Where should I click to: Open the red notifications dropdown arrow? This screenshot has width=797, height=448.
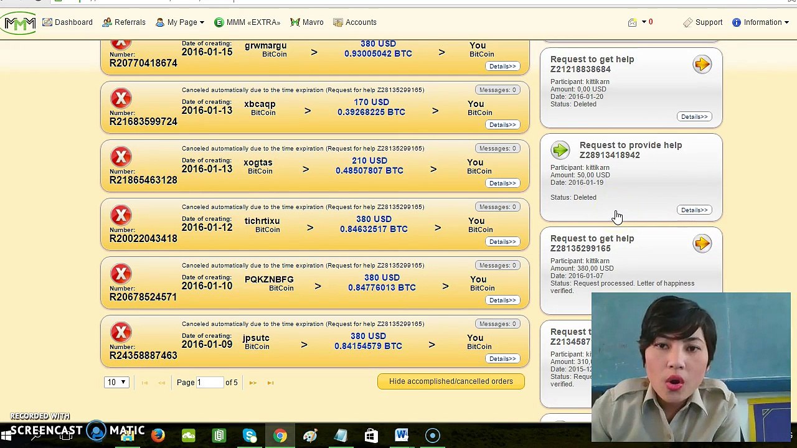click(x=644, y=22)
